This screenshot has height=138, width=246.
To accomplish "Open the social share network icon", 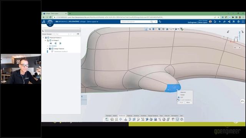I will tap(229, 21).
